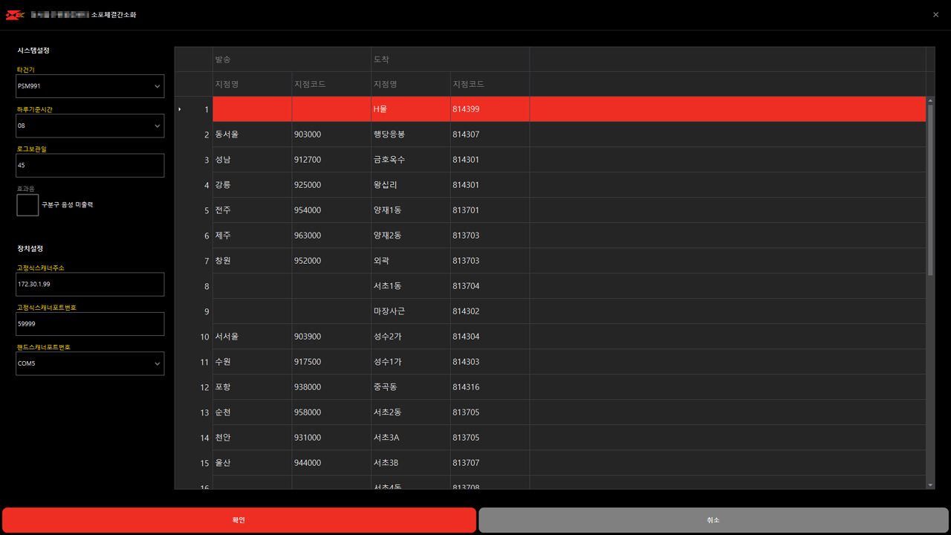The image size is (951, 535).
Task: Select the 행당응봉 cell
Action: (x=411, y=134)
